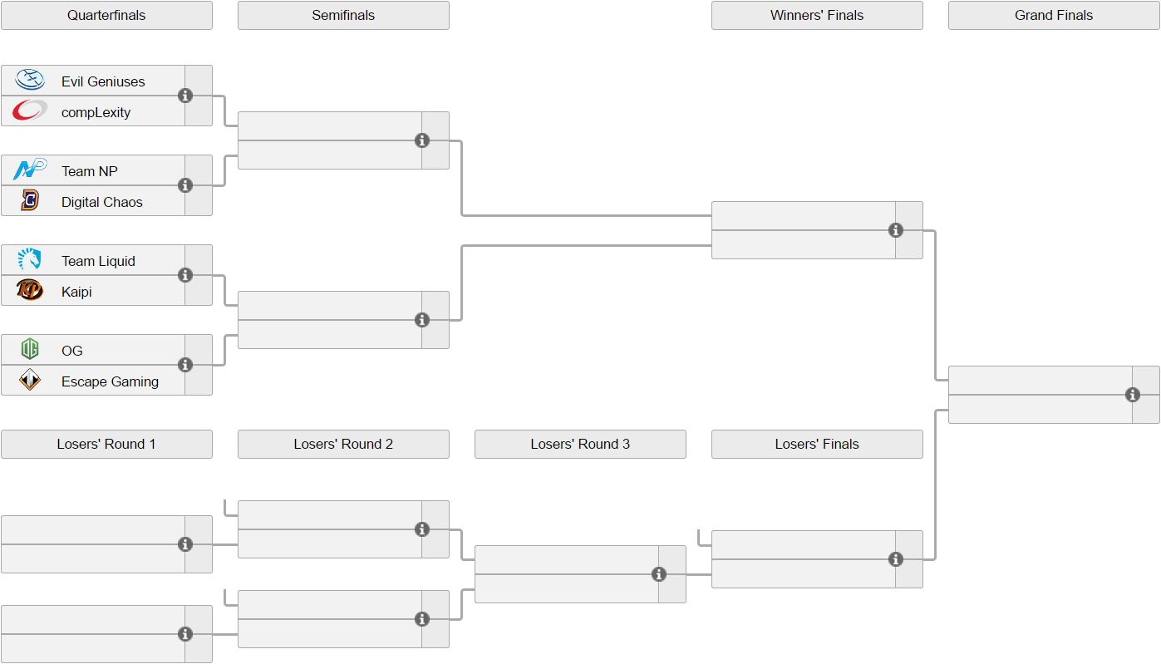Click the Grand Finals column header
1161x664 pixels.
coord(1054,15)
